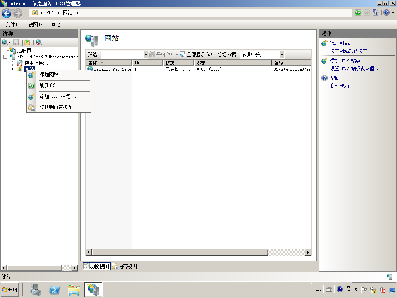Viewport: 397px width, 298px height.
Task: Click the Back navigation arrow
Action: pyautogui.click(x=7, y=13)
